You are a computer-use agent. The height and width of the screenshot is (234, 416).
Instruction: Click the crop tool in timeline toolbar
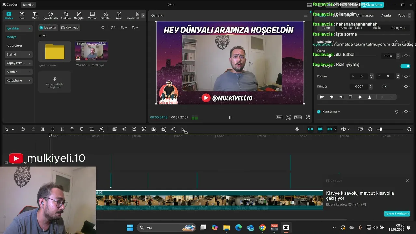[x=92, y=129]
